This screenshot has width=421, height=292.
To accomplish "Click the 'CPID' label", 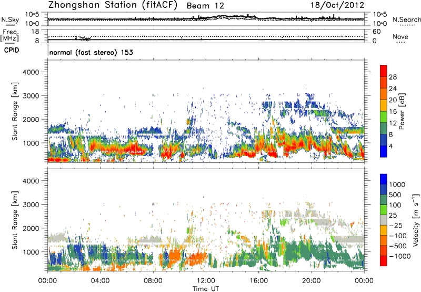I will tap(12, 50).
